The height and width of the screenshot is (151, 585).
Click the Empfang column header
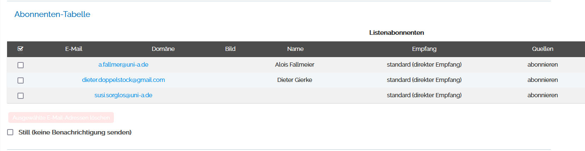tap(424, 49)
